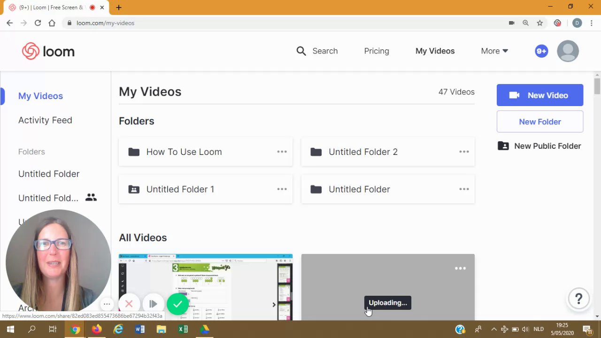
Task: Open recorder more options ellipsis
Action: click(107, 304)
